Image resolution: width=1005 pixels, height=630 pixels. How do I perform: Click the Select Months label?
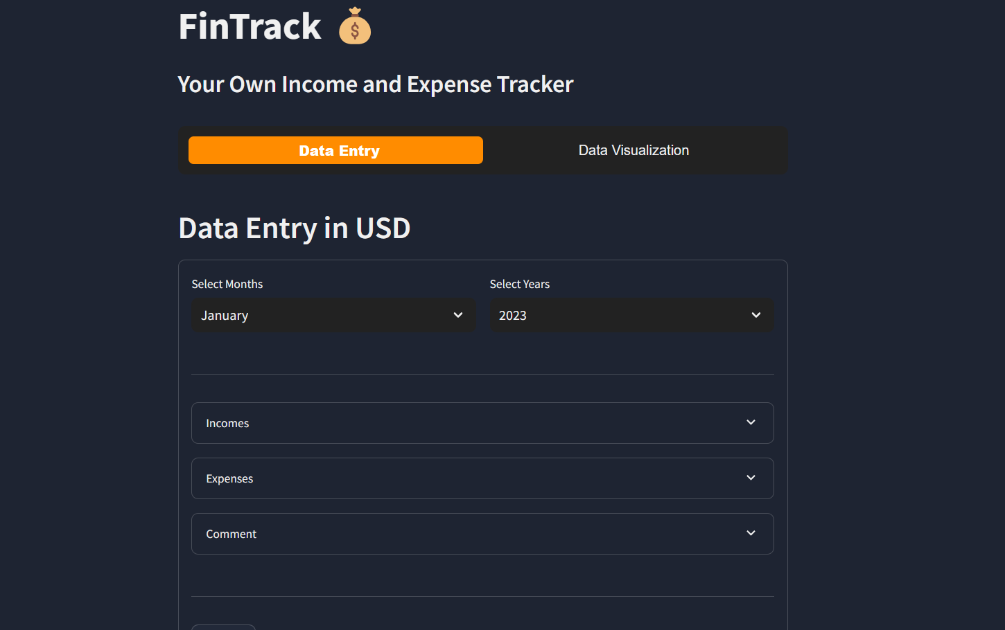pyautogui.click(x=227, y=284)
